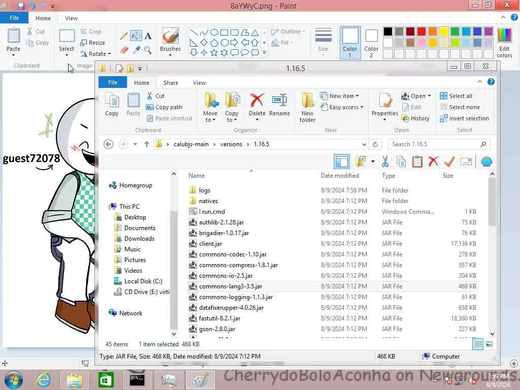The width and height of the screenshot is (520, 390).
Task: Select the Fill with color bucket tool
Action: point(136,36)
